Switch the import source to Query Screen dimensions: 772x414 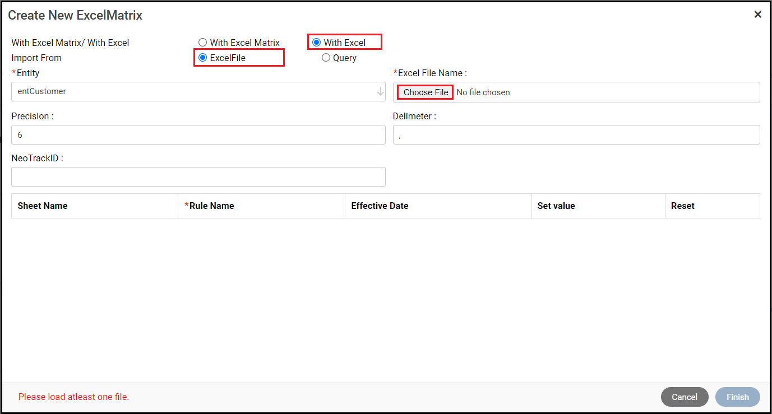[x=326, y=58]
